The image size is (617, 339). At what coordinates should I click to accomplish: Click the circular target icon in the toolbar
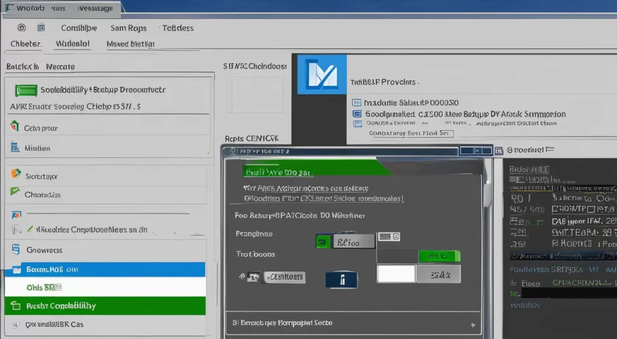pyautogui.click(x=22, y=28)
